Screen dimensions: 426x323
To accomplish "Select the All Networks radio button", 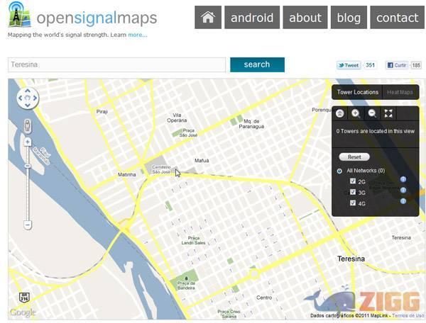I will tap(339, 171).
